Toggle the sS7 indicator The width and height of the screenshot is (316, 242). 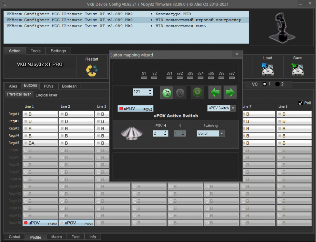(232, 77)
